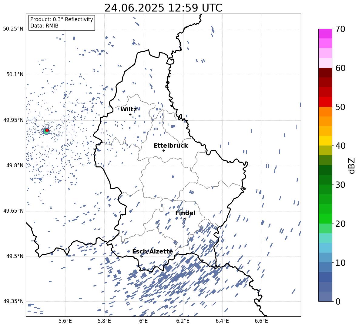Screen dimensions: 359x327
Task: Pick the magenta swatch at colorbar top
Action: (325, 34)
